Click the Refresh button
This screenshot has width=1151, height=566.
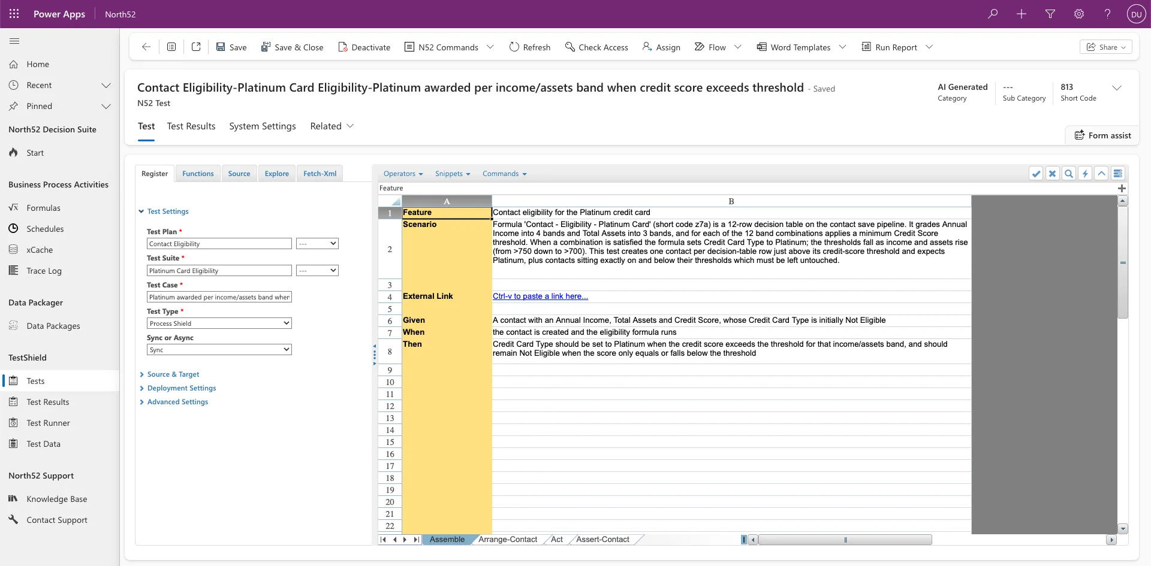(x=529, y=47)
